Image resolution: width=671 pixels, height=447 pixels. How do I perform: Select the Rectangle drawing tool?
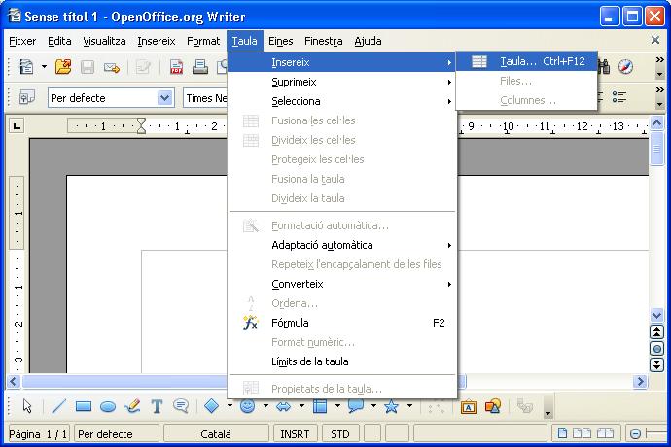point(84,406)
